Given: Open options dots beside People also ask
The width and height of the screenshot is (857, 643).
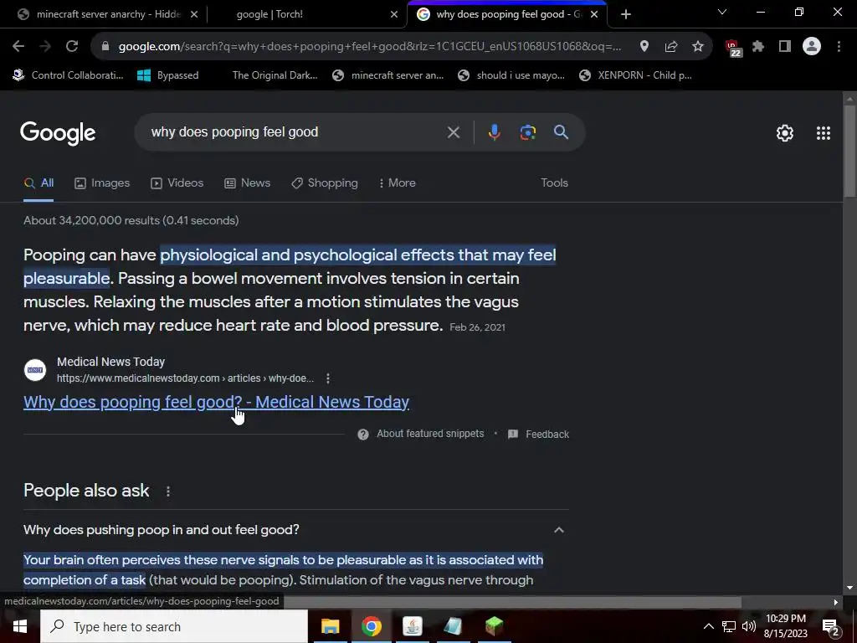Looking at the screenshot, I should click(167, 491).
